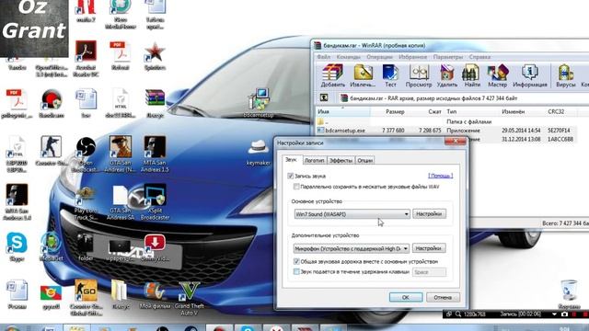Click WinRAR Мастер (Wizard) toolbar icon
The height and width of the screenshot is (331, 589).
[x=497, y=75]
